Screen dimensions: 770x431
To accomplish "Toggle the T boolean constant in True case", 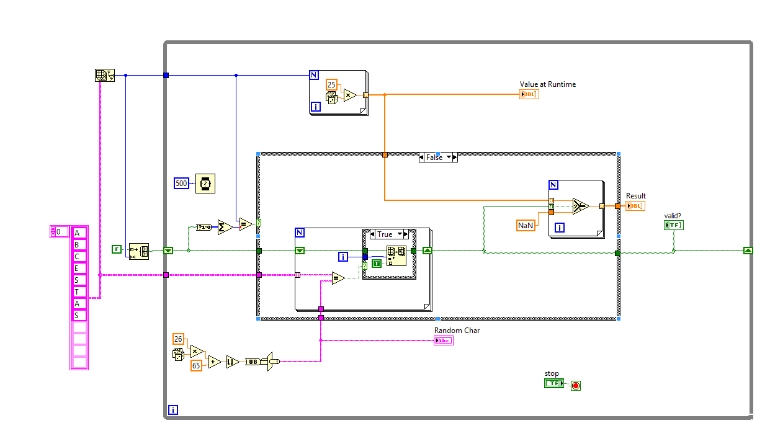I will tap(377, 264).
